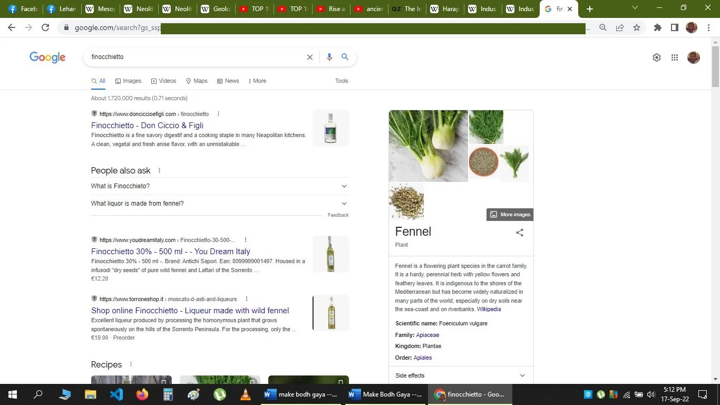Open the Windows Start menu

point(13,394)
